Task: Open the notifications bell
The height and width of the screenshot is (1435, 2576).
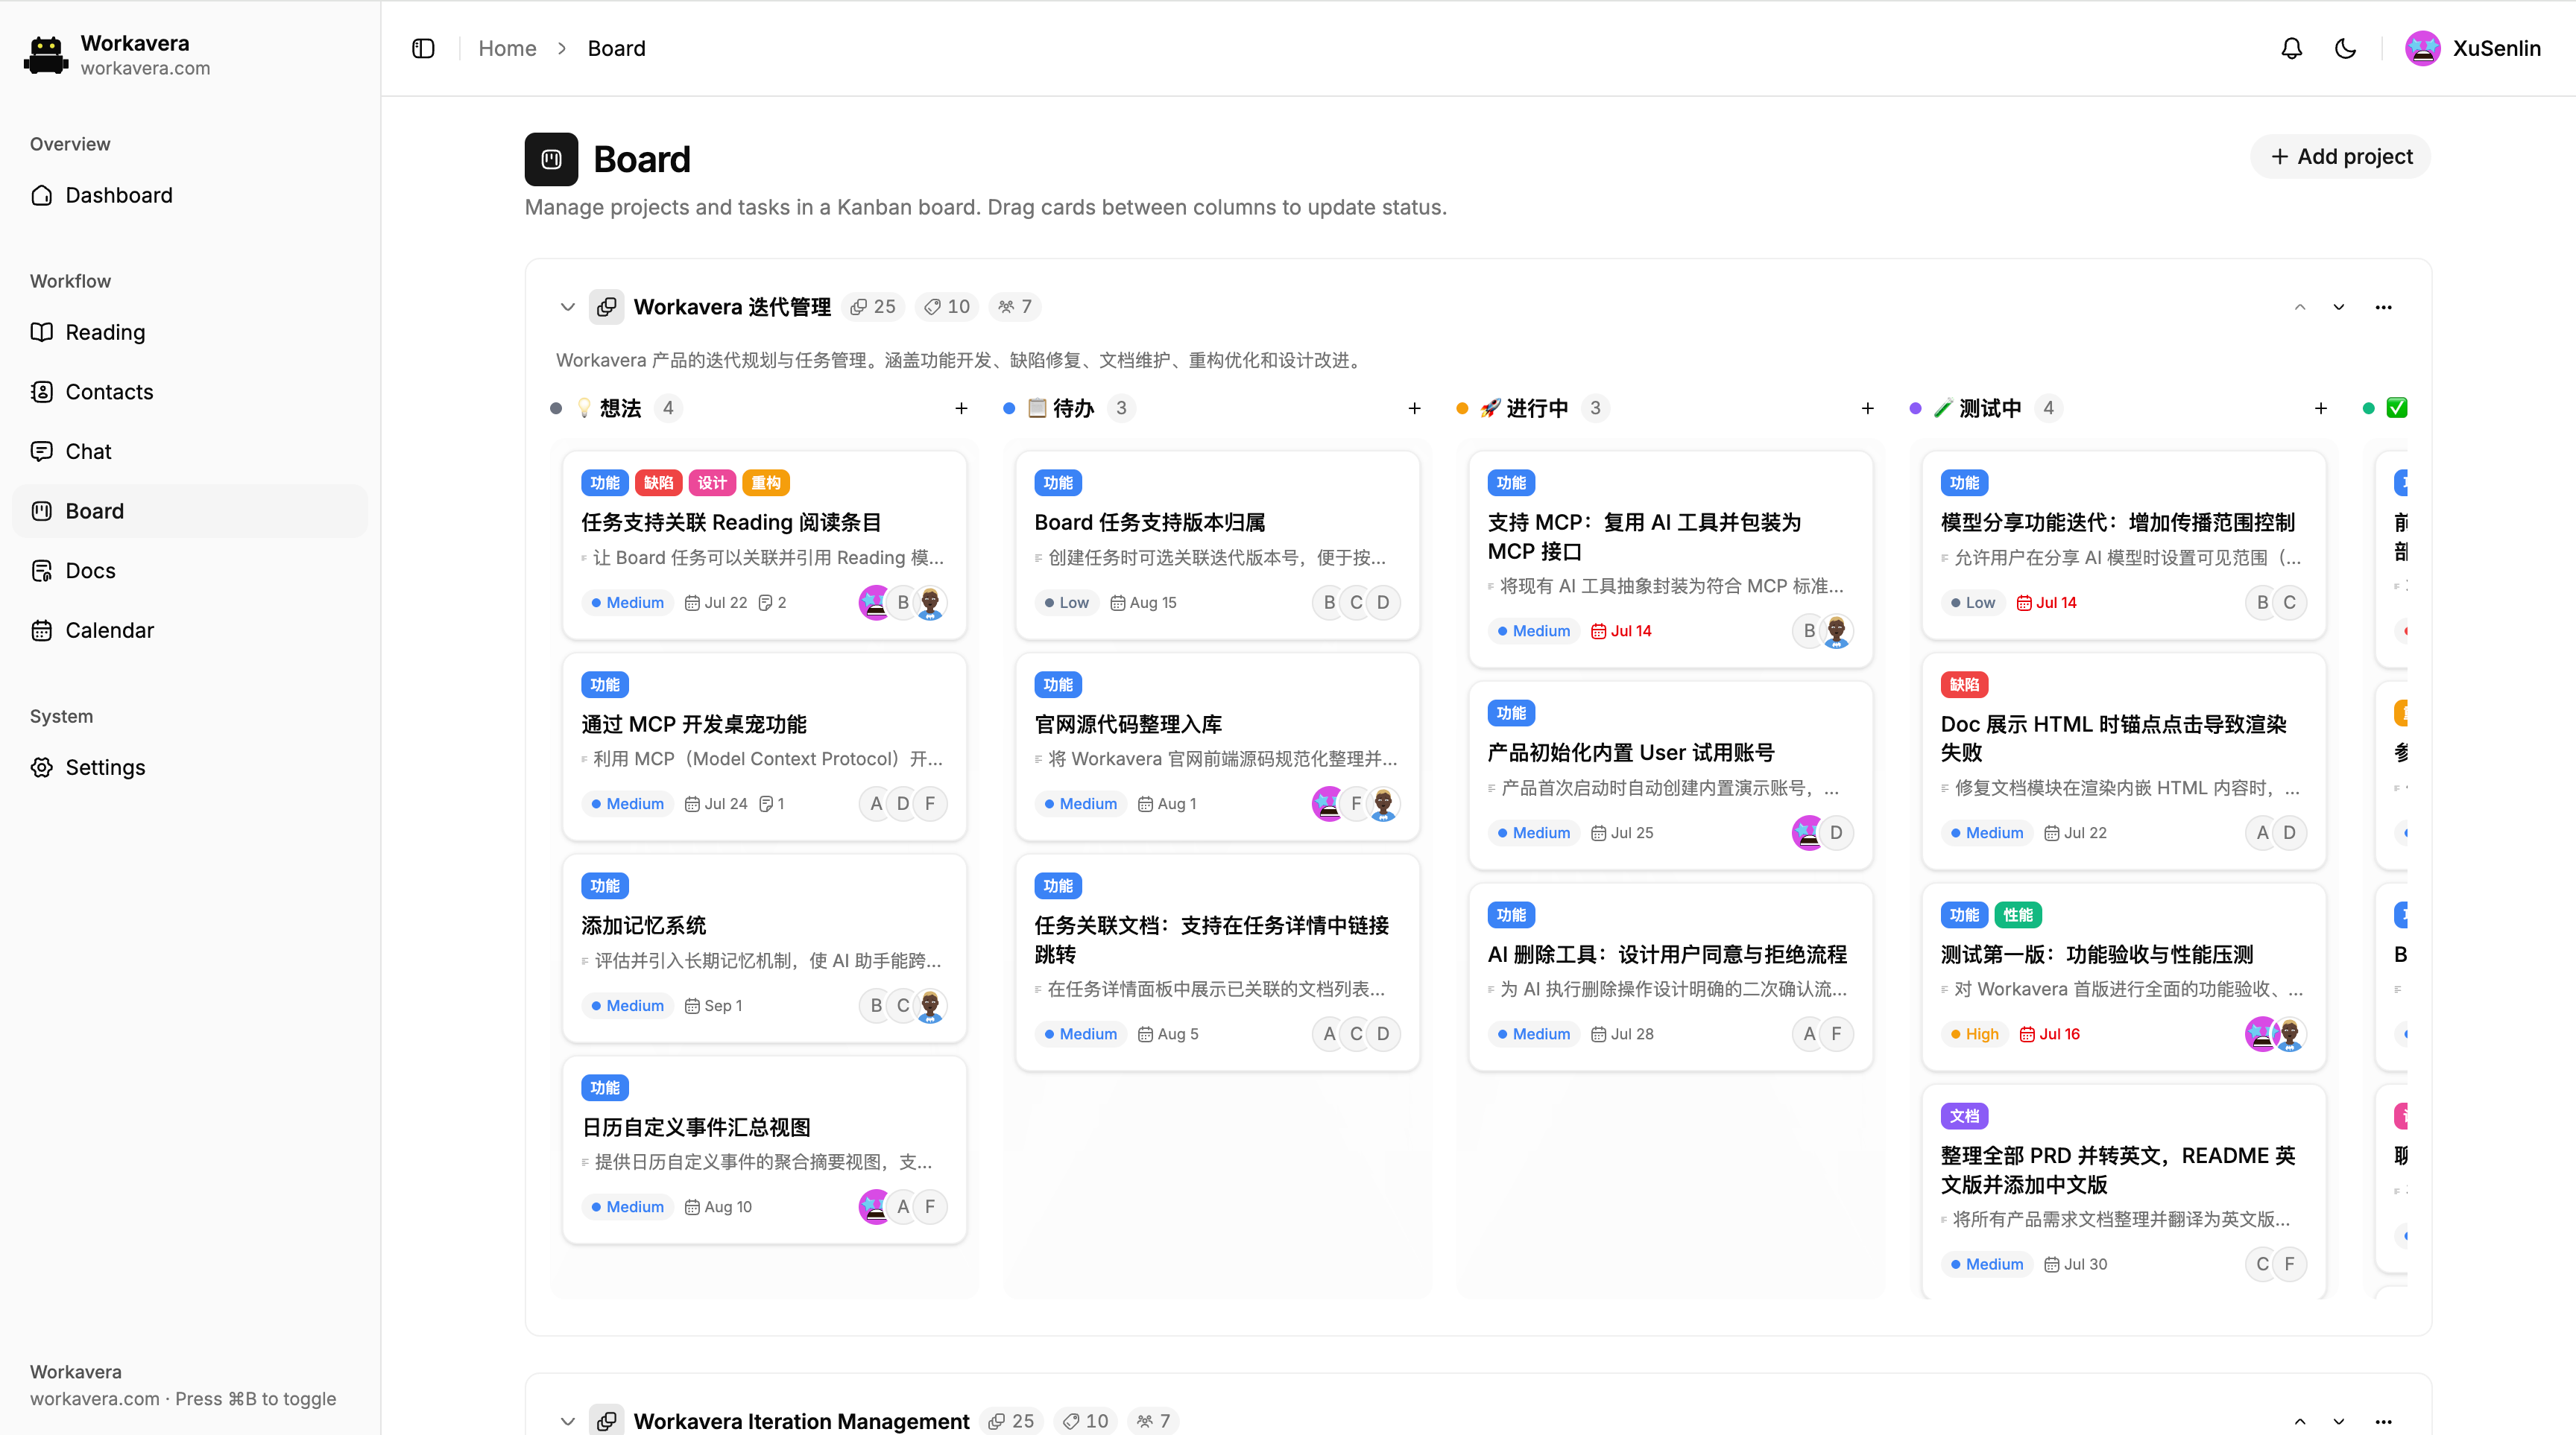Action: tap(2291, 48)
